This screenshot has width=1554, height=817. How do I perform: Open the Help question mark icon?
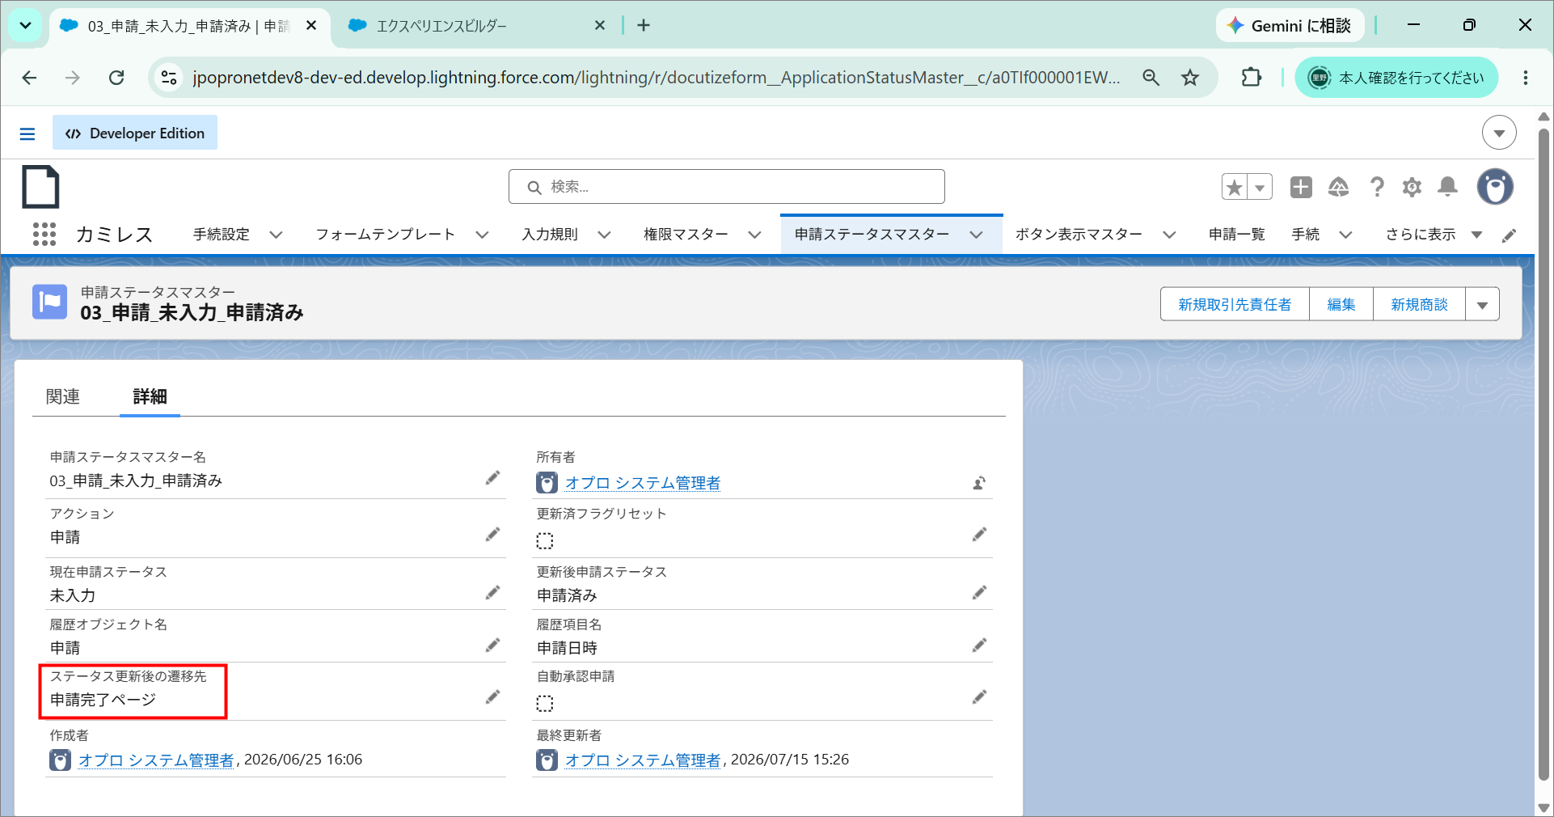click(1377, 188)
